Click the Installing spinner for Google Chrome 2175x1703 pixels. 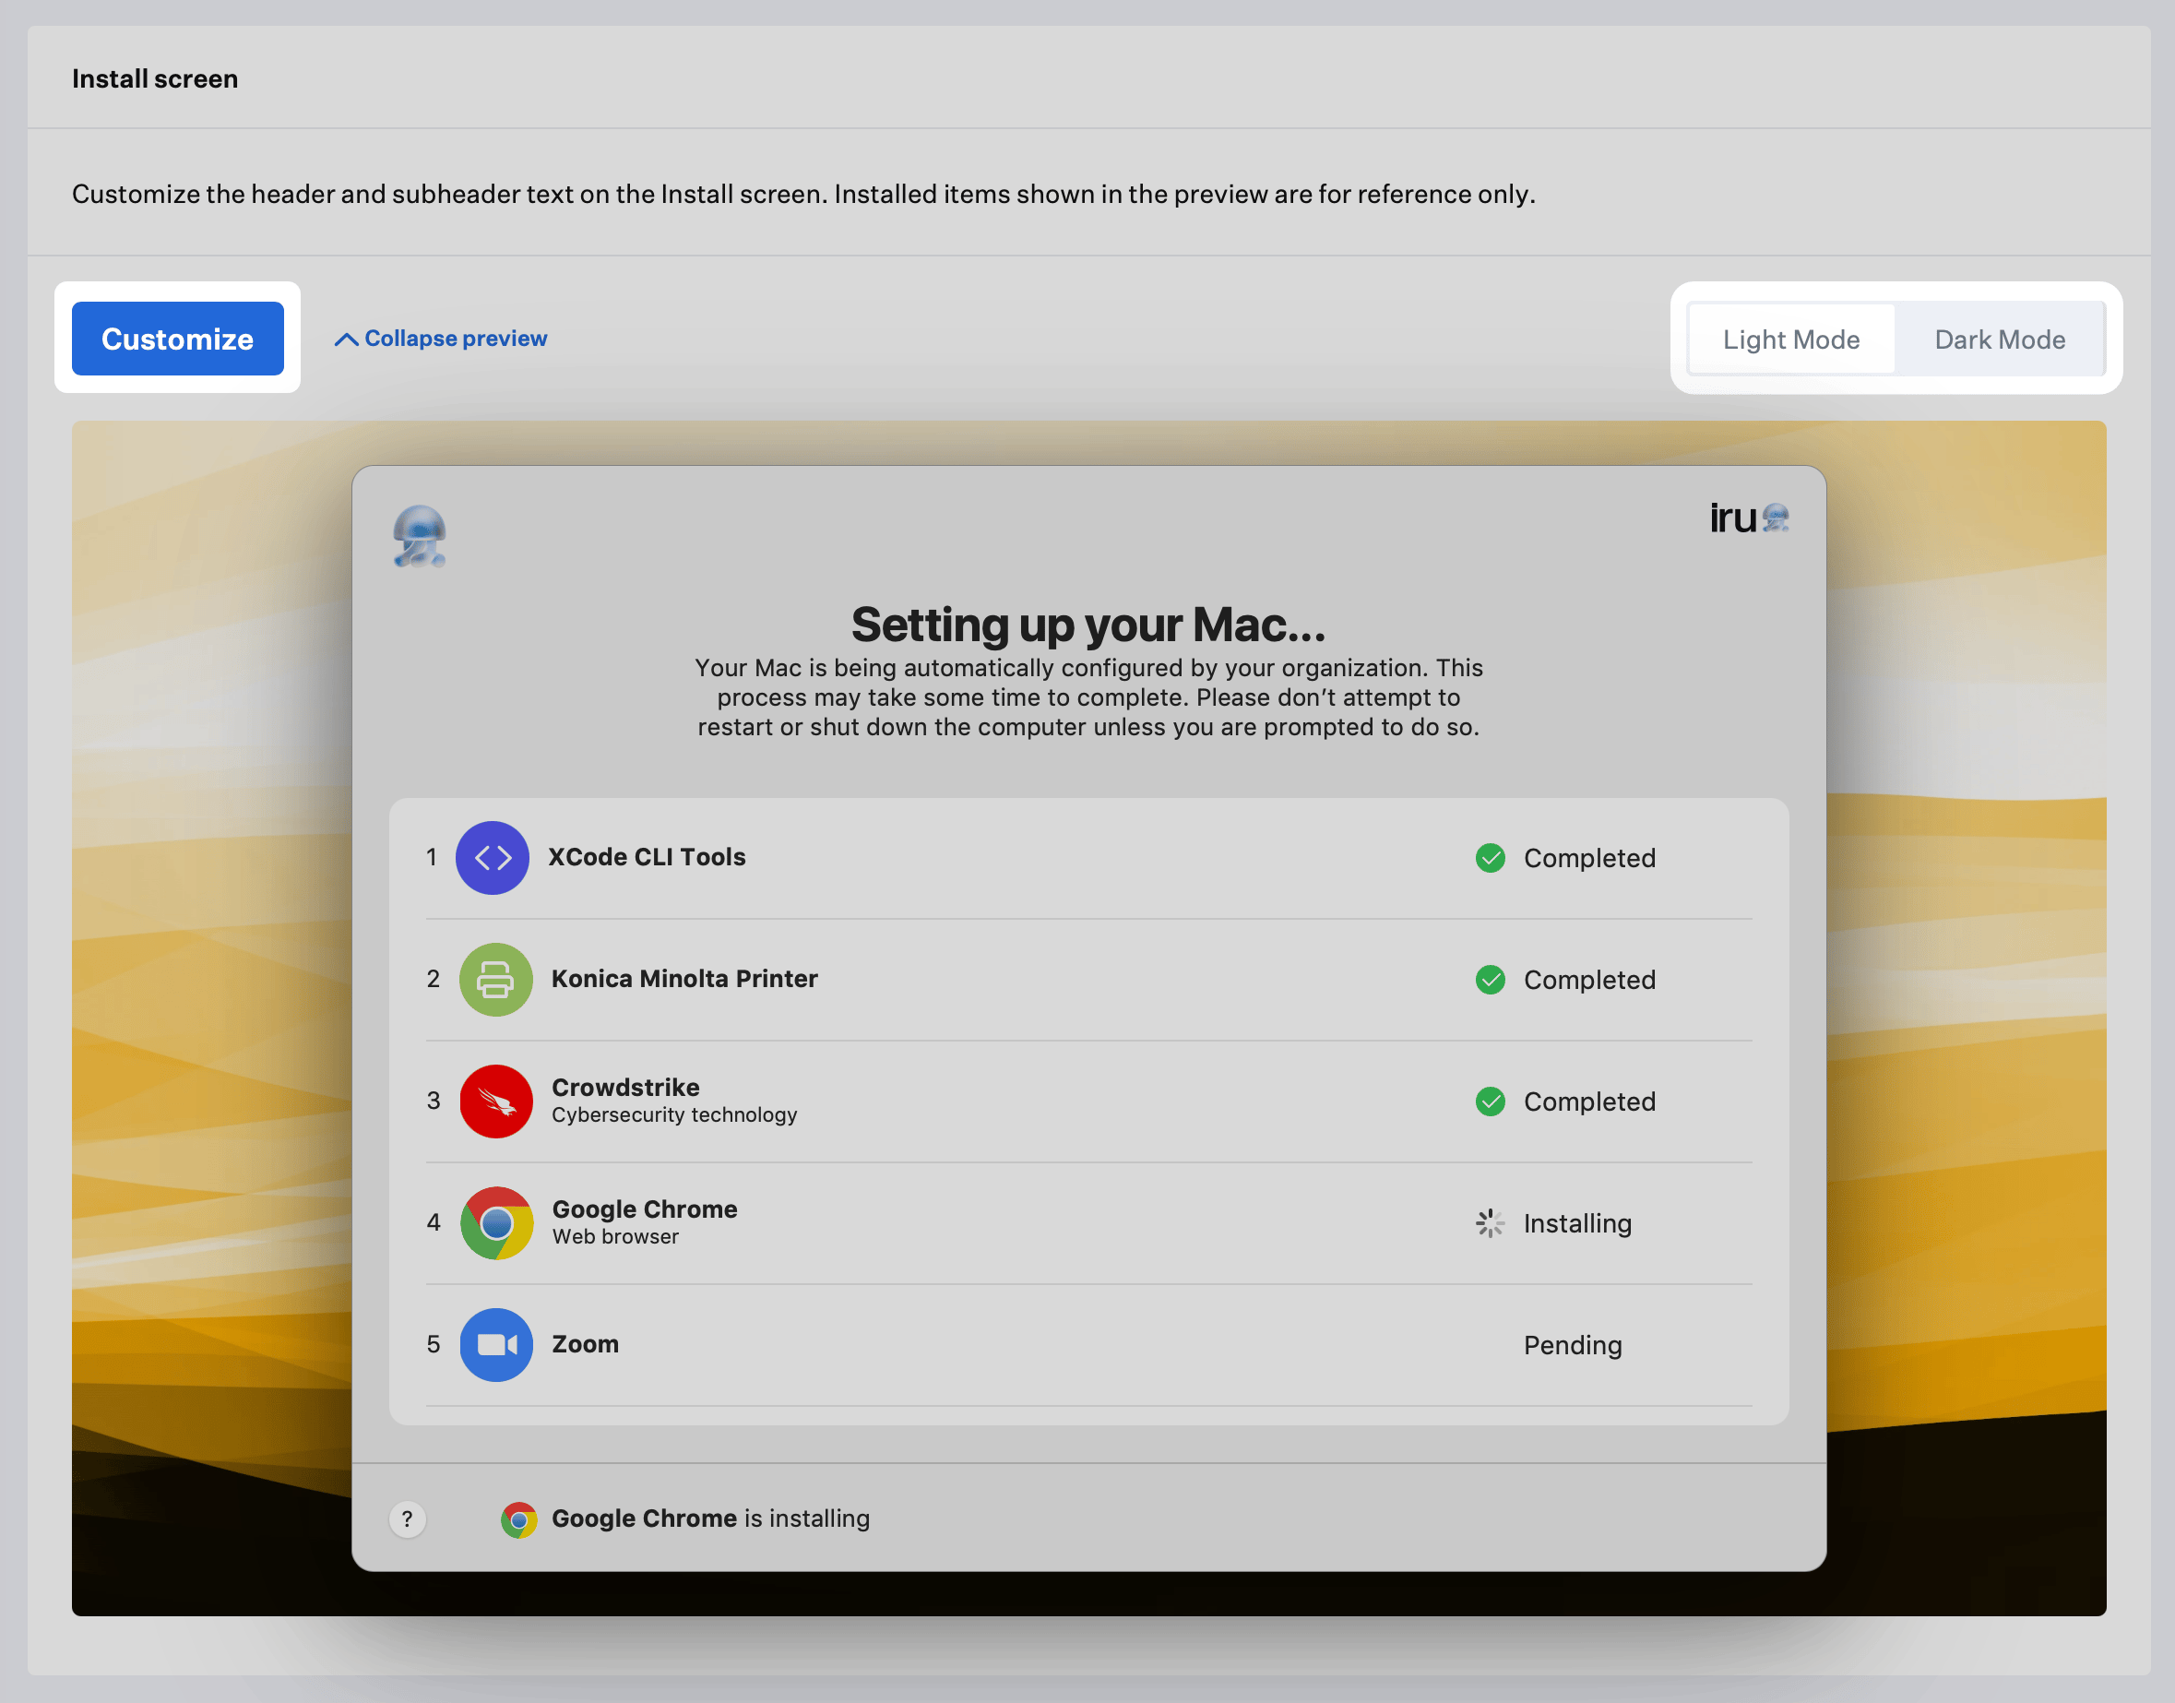(x=1491, y=1222)
